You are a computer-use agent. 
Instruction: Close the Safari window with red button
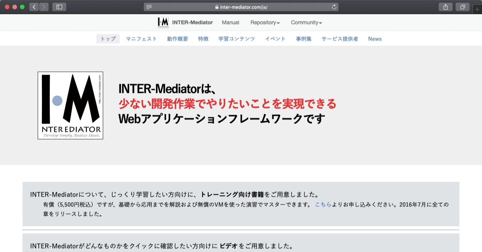[8, 7]
